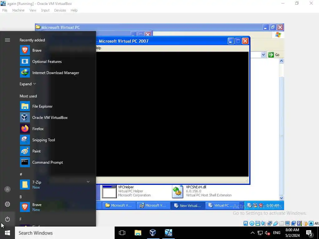The height and width of the screenshot is (239, 319).
Task: Switch to the first Microsoft V... folder XP taskbar button
Action: [x=118, y=205]
